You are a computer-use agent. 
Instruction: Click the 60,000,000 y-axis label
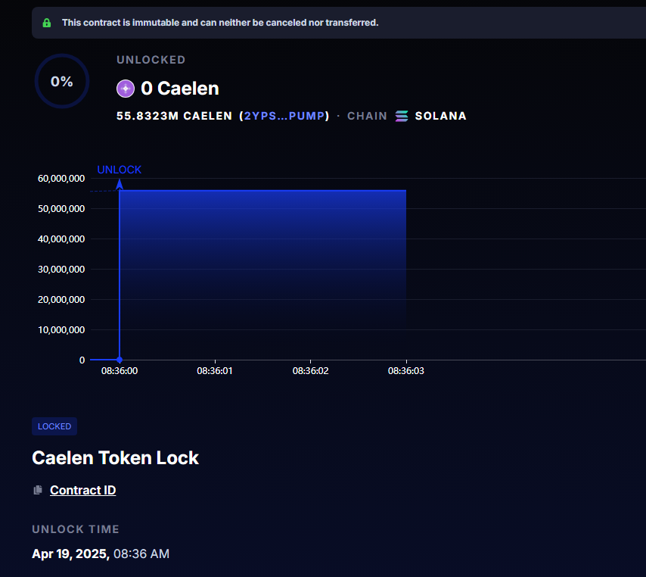coord(61,179)
